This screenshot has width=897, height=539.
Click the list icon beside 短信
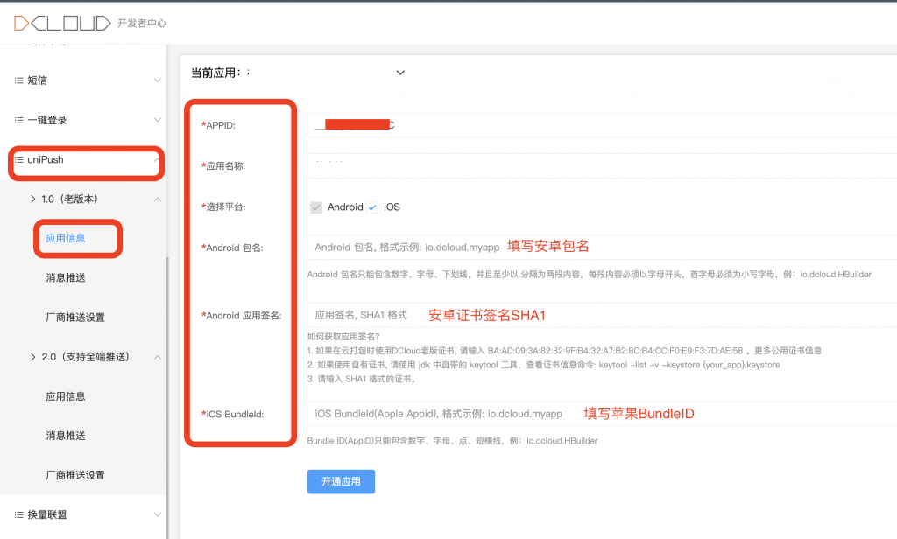[x=18, y=80]
